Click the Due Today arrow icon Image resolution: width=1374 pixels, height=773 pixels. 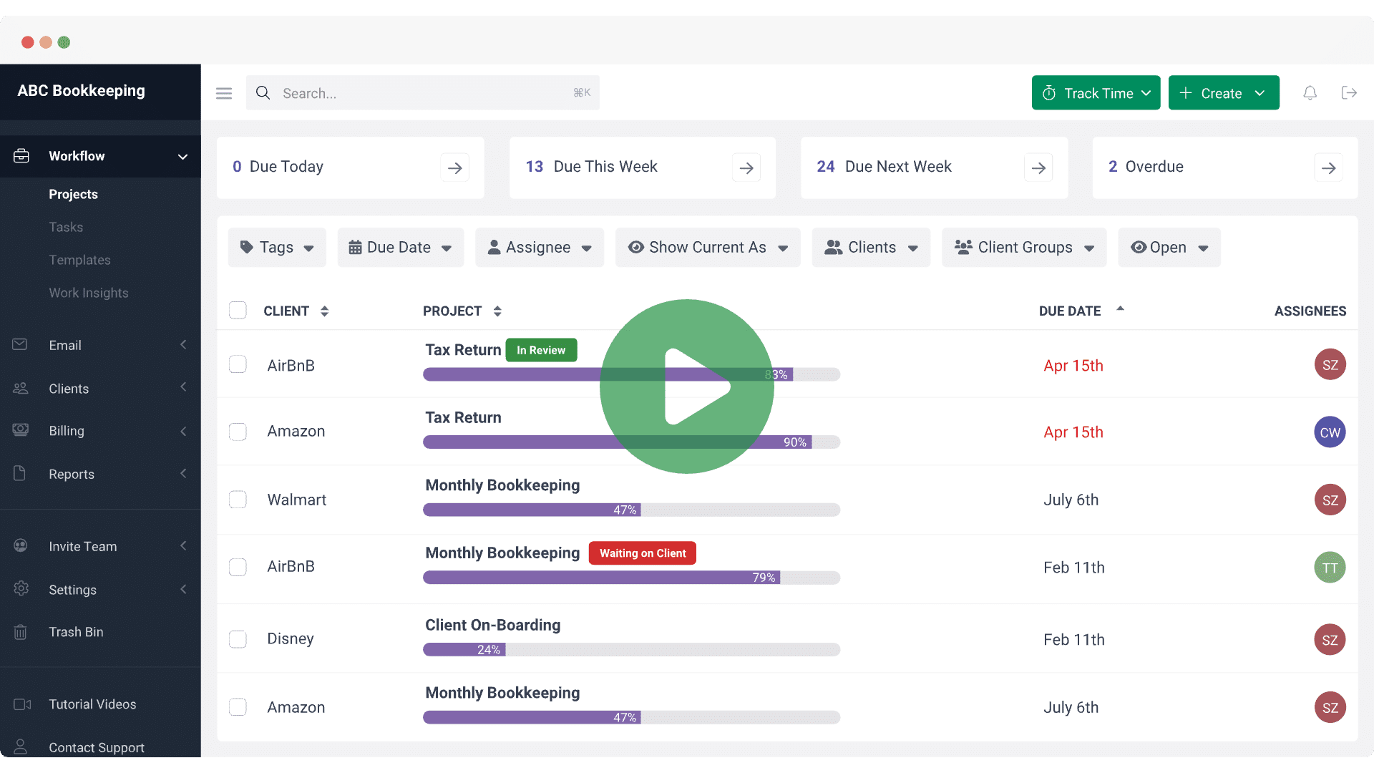coord(454,168)
